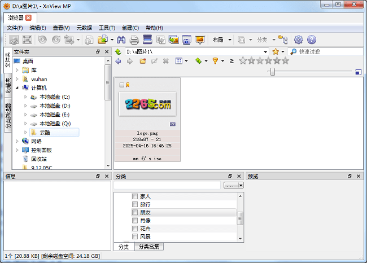Check the 肖像 category checkbox
Screen dimensions: 367x263
pyautogui.click(x=135, y=221)
